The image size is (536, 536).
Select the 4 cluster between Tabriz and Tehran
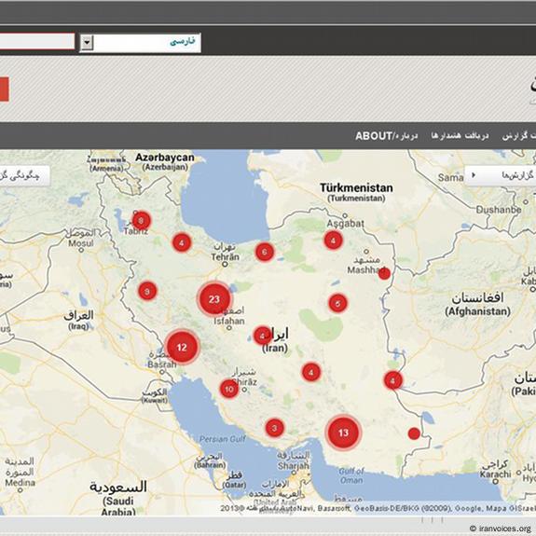pos(182,242)
